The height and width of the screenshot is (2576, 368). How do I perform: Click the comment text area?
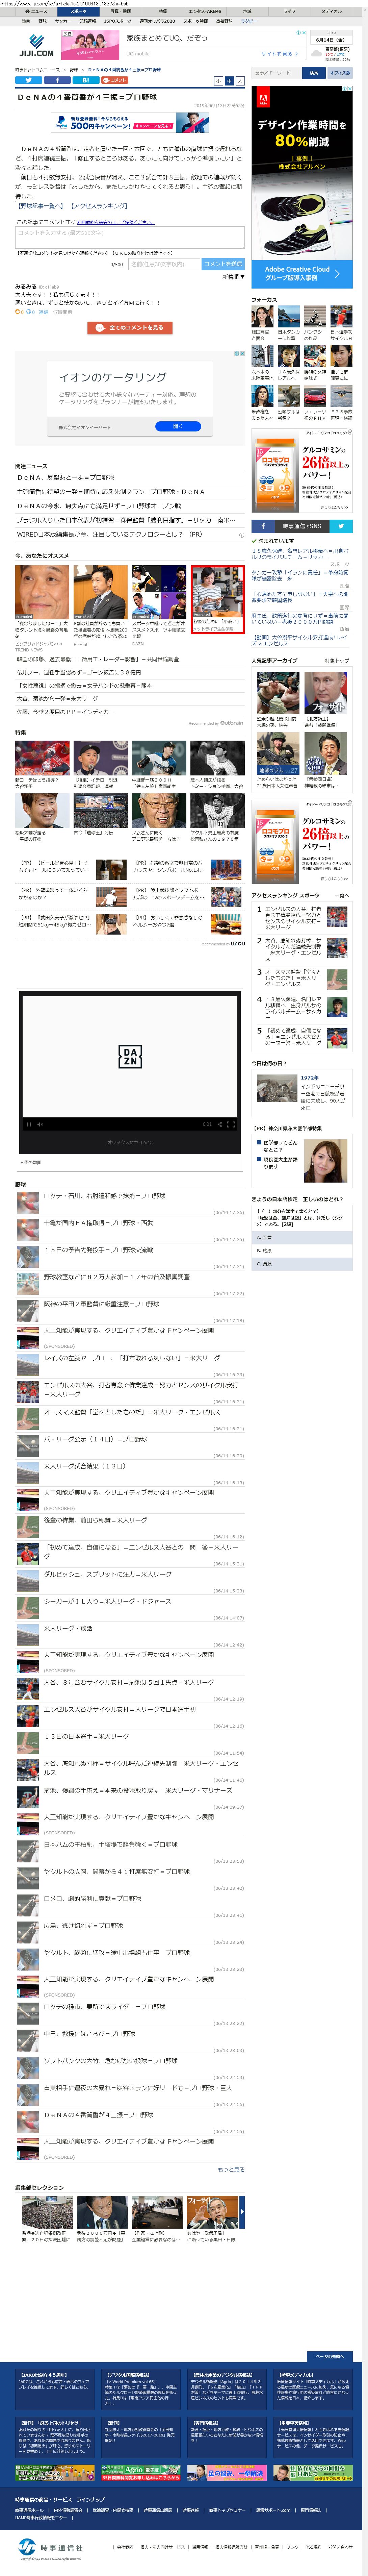pos(130,237)
